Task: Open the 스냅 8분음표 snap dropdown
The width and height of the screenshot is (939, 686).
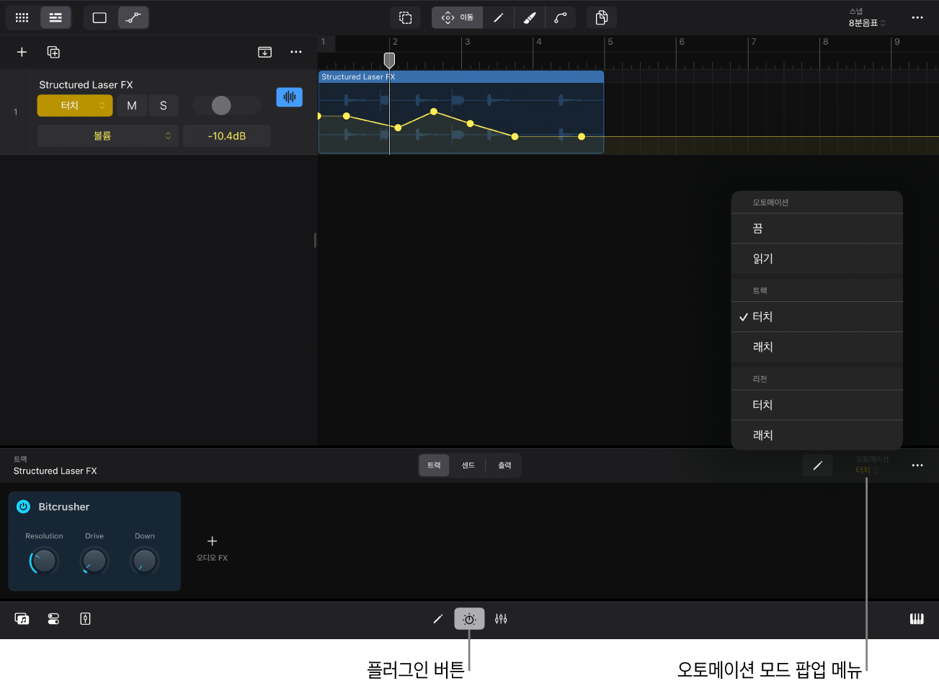Action: [x=867, y=22]
